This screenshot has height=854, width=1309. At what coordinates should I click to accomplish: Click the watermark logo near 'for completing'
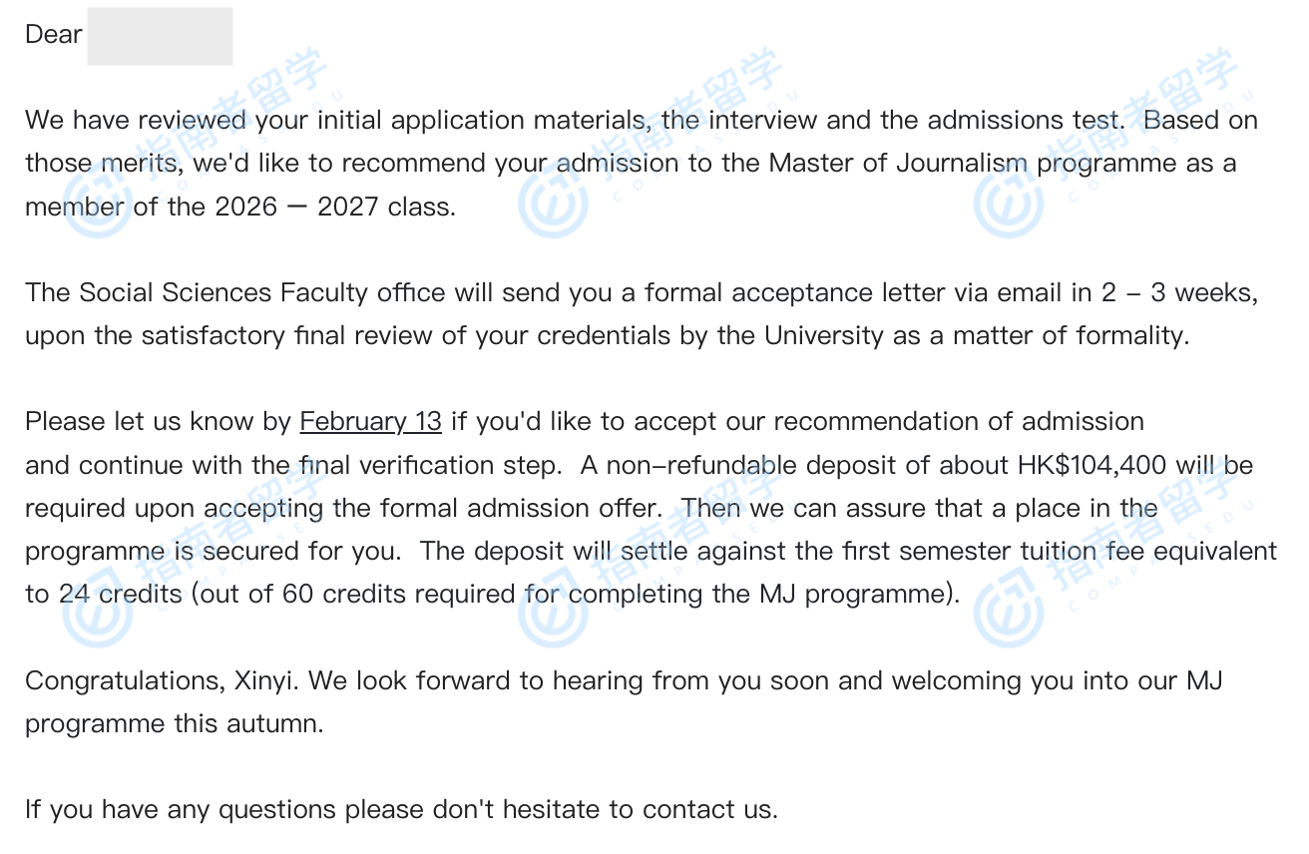(x=552, y=611)
